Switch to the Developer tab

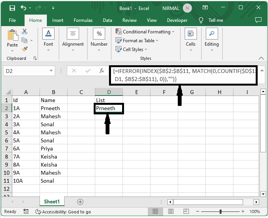coord(177,20)
